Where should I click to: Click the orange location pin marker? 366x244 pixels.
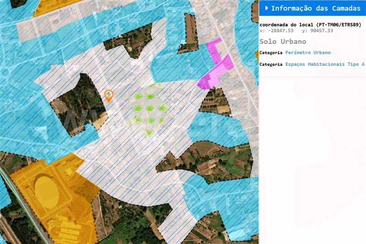(109, 96)
